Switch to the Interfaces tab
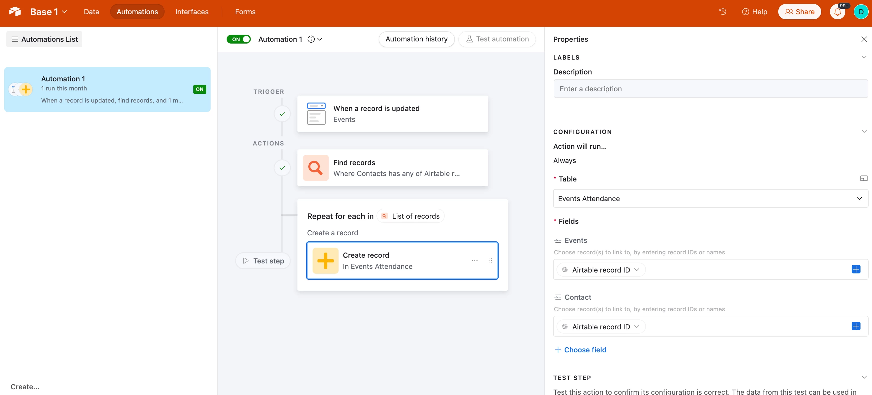Viewport: 872px width, 395px height. click(x=192, y=12)
